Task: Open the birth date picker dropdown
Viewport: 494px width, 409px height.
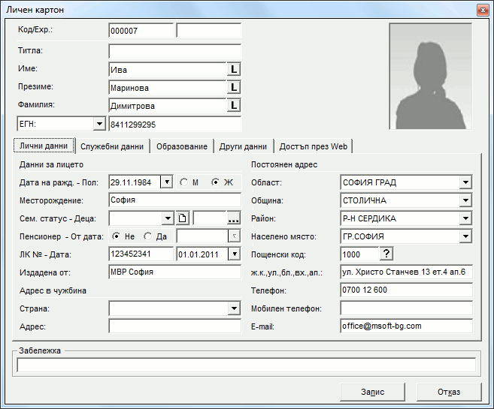Action: point(167,182)
